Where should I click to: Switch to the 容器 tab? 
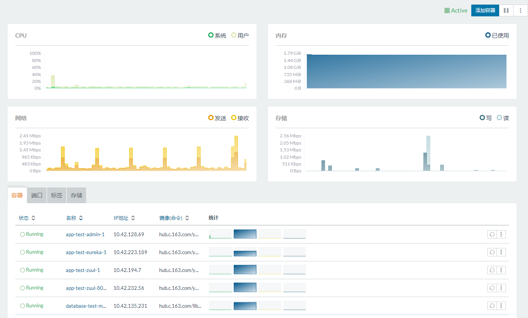[x=17, y=195]
